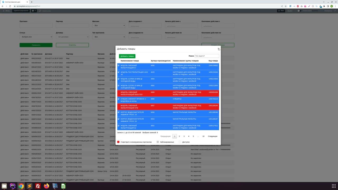
Task: Open 'Действия' dropdown for protocol 000223/2023
Action: tap(25, 58)
